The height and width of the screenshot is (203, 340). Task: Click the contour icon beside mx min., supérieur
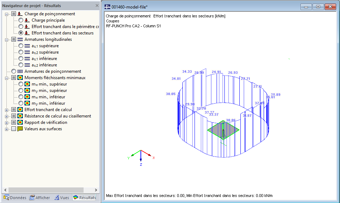[x=27, y=84]
